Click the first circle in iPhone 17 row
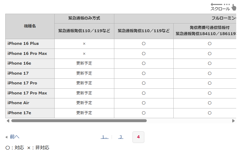This screenshot has height=153, width=242. [144, 73]
